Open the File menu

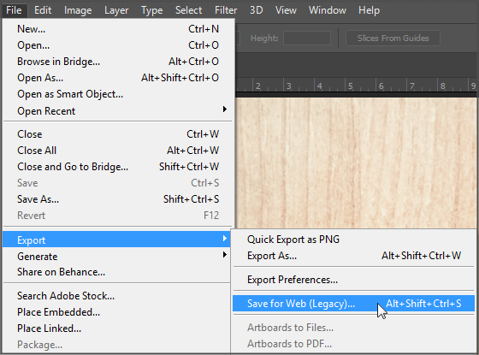coord(14,10)
